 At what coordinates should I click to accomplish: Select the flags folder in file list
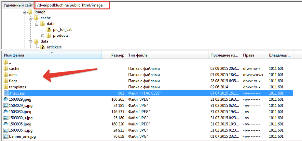click(x=147, y=81)
